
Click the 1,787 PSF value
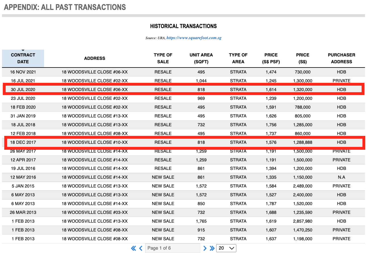pos(271,204)
